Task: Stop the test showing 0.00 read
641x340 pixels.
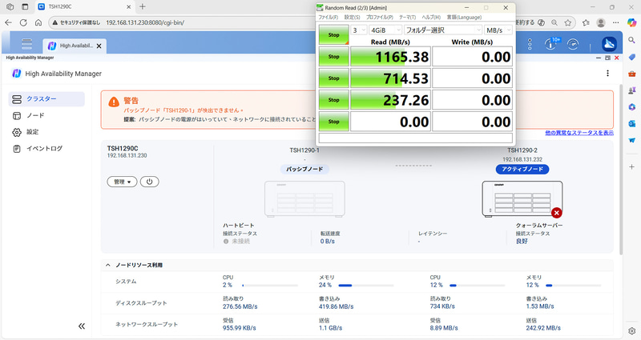Action: click(x=333, y=122)
